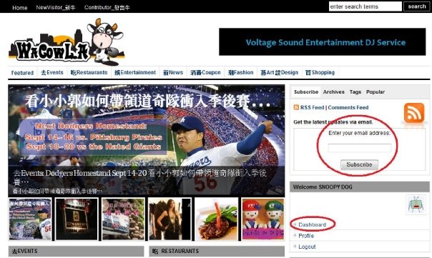Click the EVENTS section header

tap(76, 251)
